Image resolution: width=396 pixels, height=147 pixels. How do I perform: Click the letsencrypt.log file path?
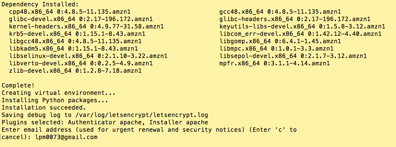click(x=142, y=115)
